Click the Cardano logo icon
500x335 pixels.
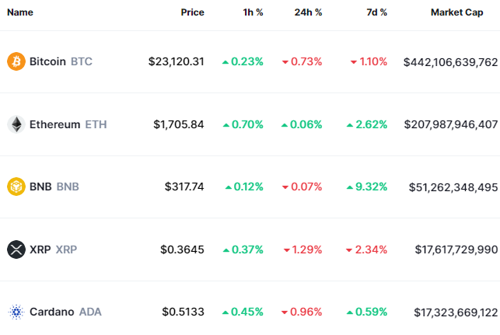tap(16, 312)
